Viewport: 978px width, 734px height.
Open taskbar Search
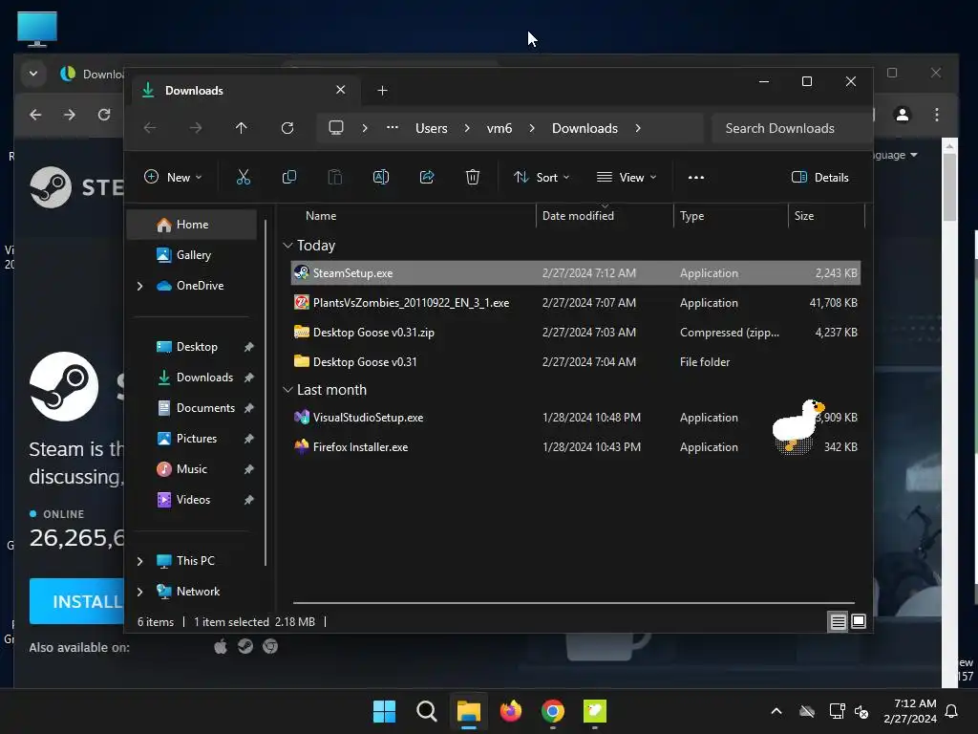pos(427,711)
